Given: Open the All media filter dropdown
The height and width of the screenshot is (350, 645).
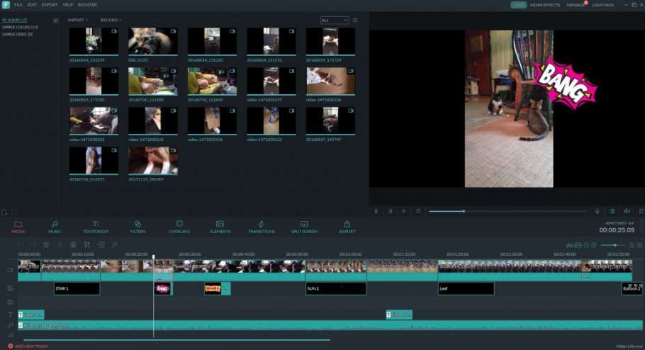Looking at the screenshot, I should pyautogui.click(x=335, y=21).
